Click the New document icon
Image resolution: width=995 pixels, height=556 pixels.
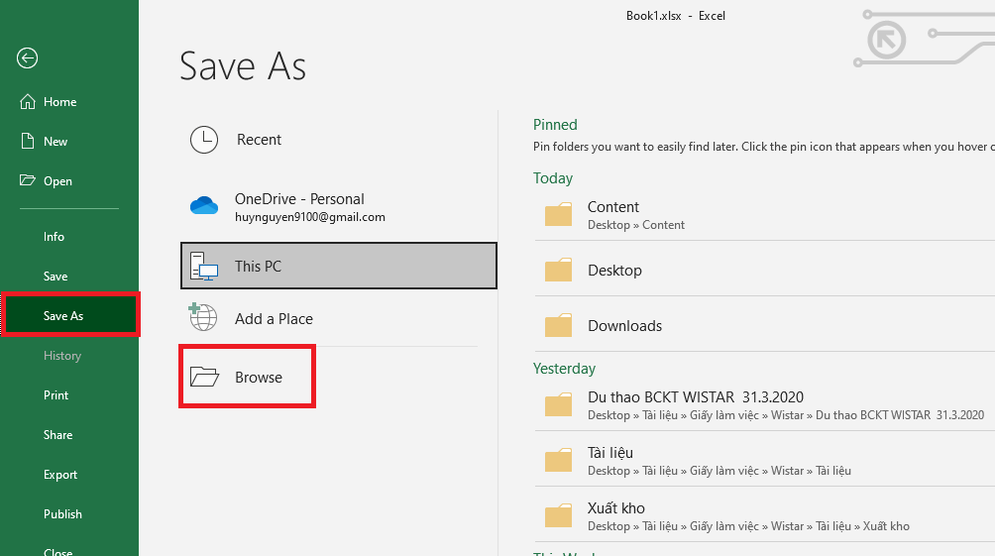click(28, 142)
